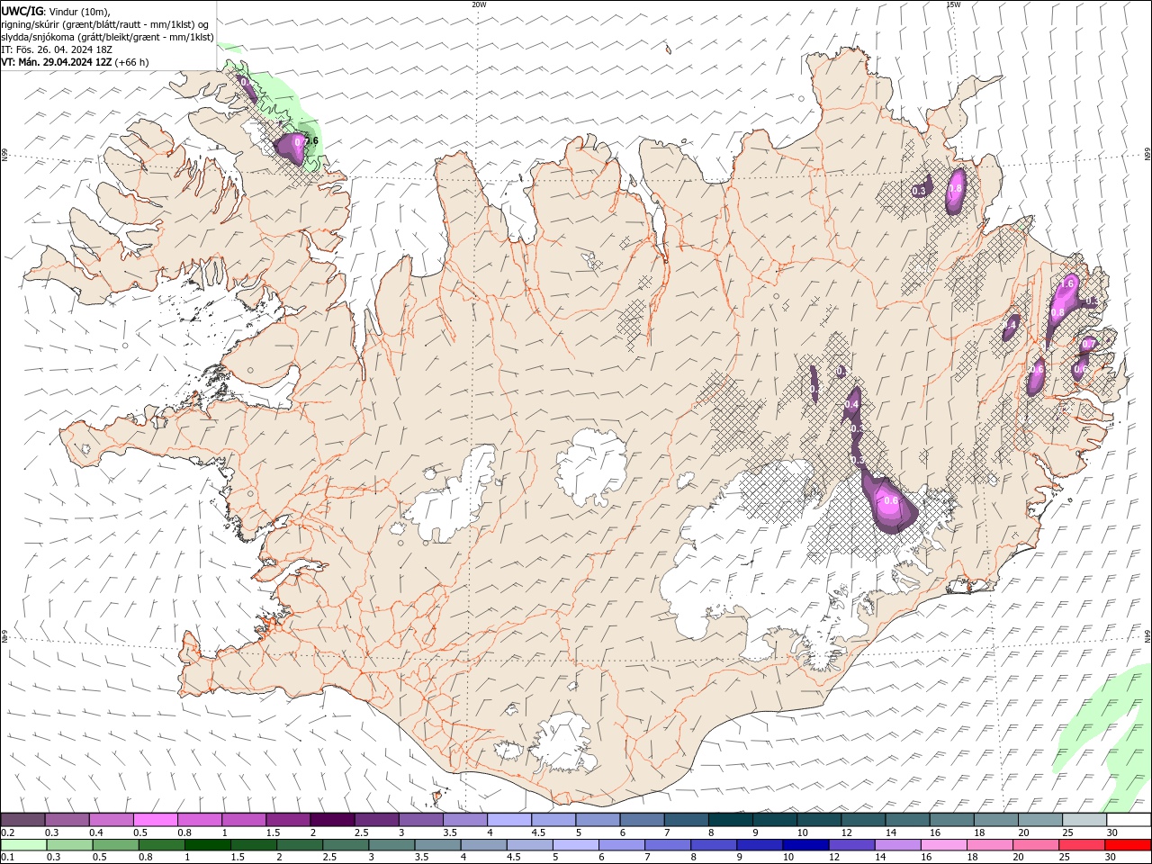Click the bright red 30 swatch in lower legend

(x=1128, y=844)
